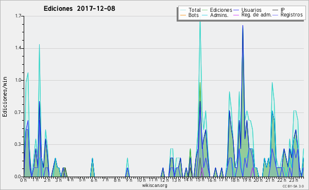Click the "0.0" y-axis value

pyautogui.click(x=18, y=177)
